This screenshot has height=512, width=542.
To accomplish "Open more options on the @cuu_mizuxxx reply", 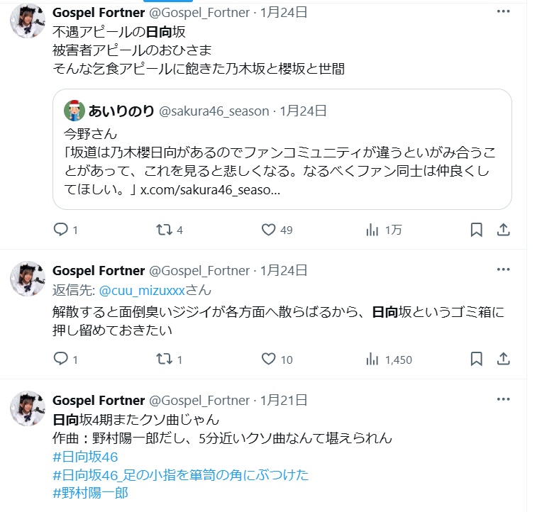I will [x=503, y=270].
